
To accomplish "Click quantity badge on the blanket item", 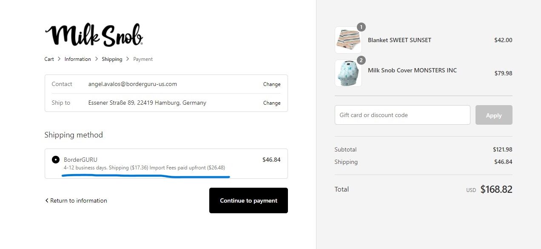I will click(361, 27).
